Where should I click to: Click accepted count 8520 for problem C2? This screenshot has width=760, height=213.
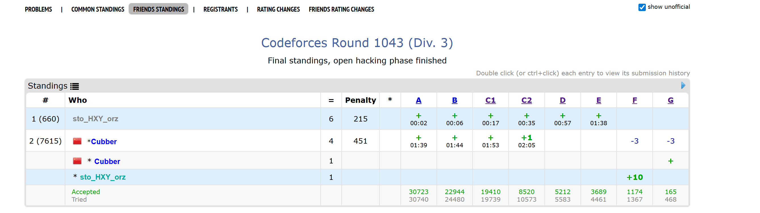coord(526,192)
